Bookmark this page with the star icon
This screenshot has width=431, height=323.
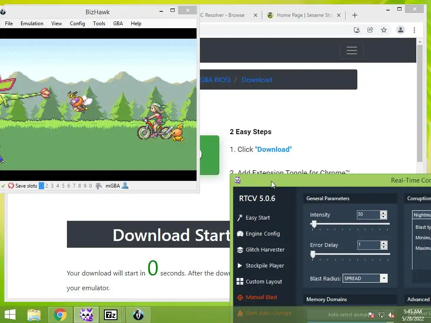click(x=384, y=30)
